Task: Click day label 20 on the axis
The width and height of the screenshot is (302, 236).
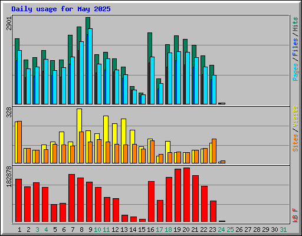Action: 186,230
